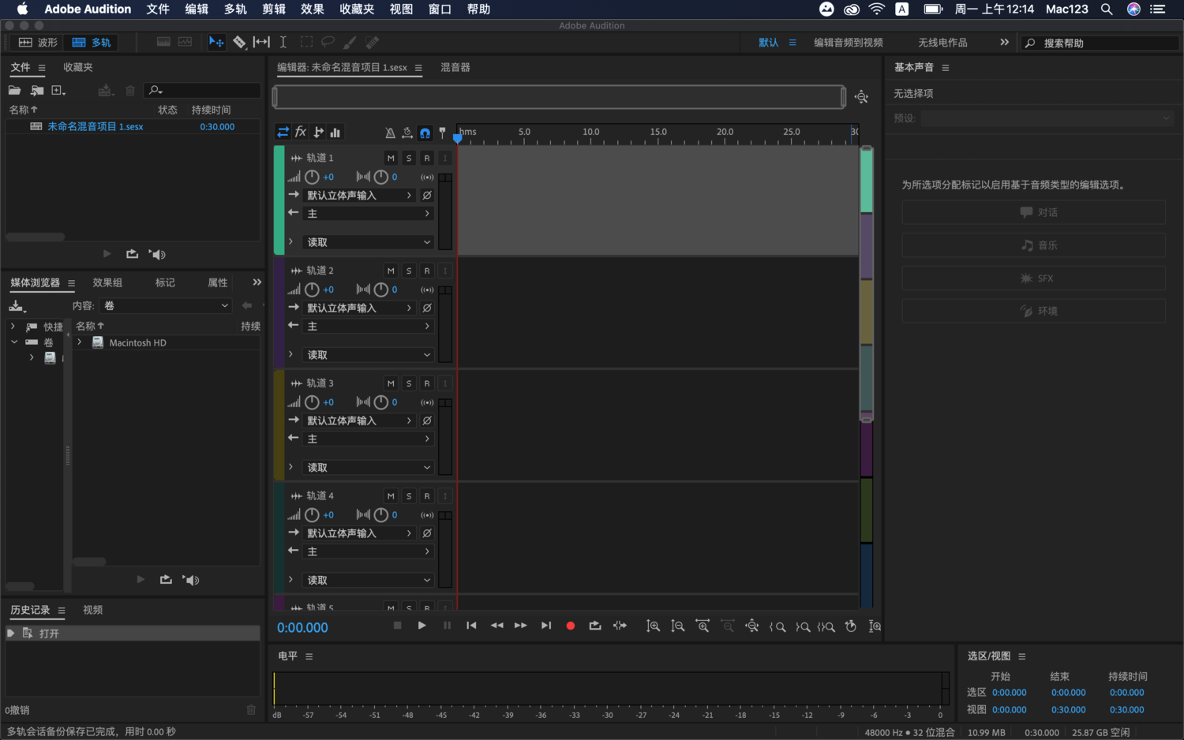Mute track 轨道 2 with M button
Image resolution: width=1184 pixels, height=740 pixels.
391,271
